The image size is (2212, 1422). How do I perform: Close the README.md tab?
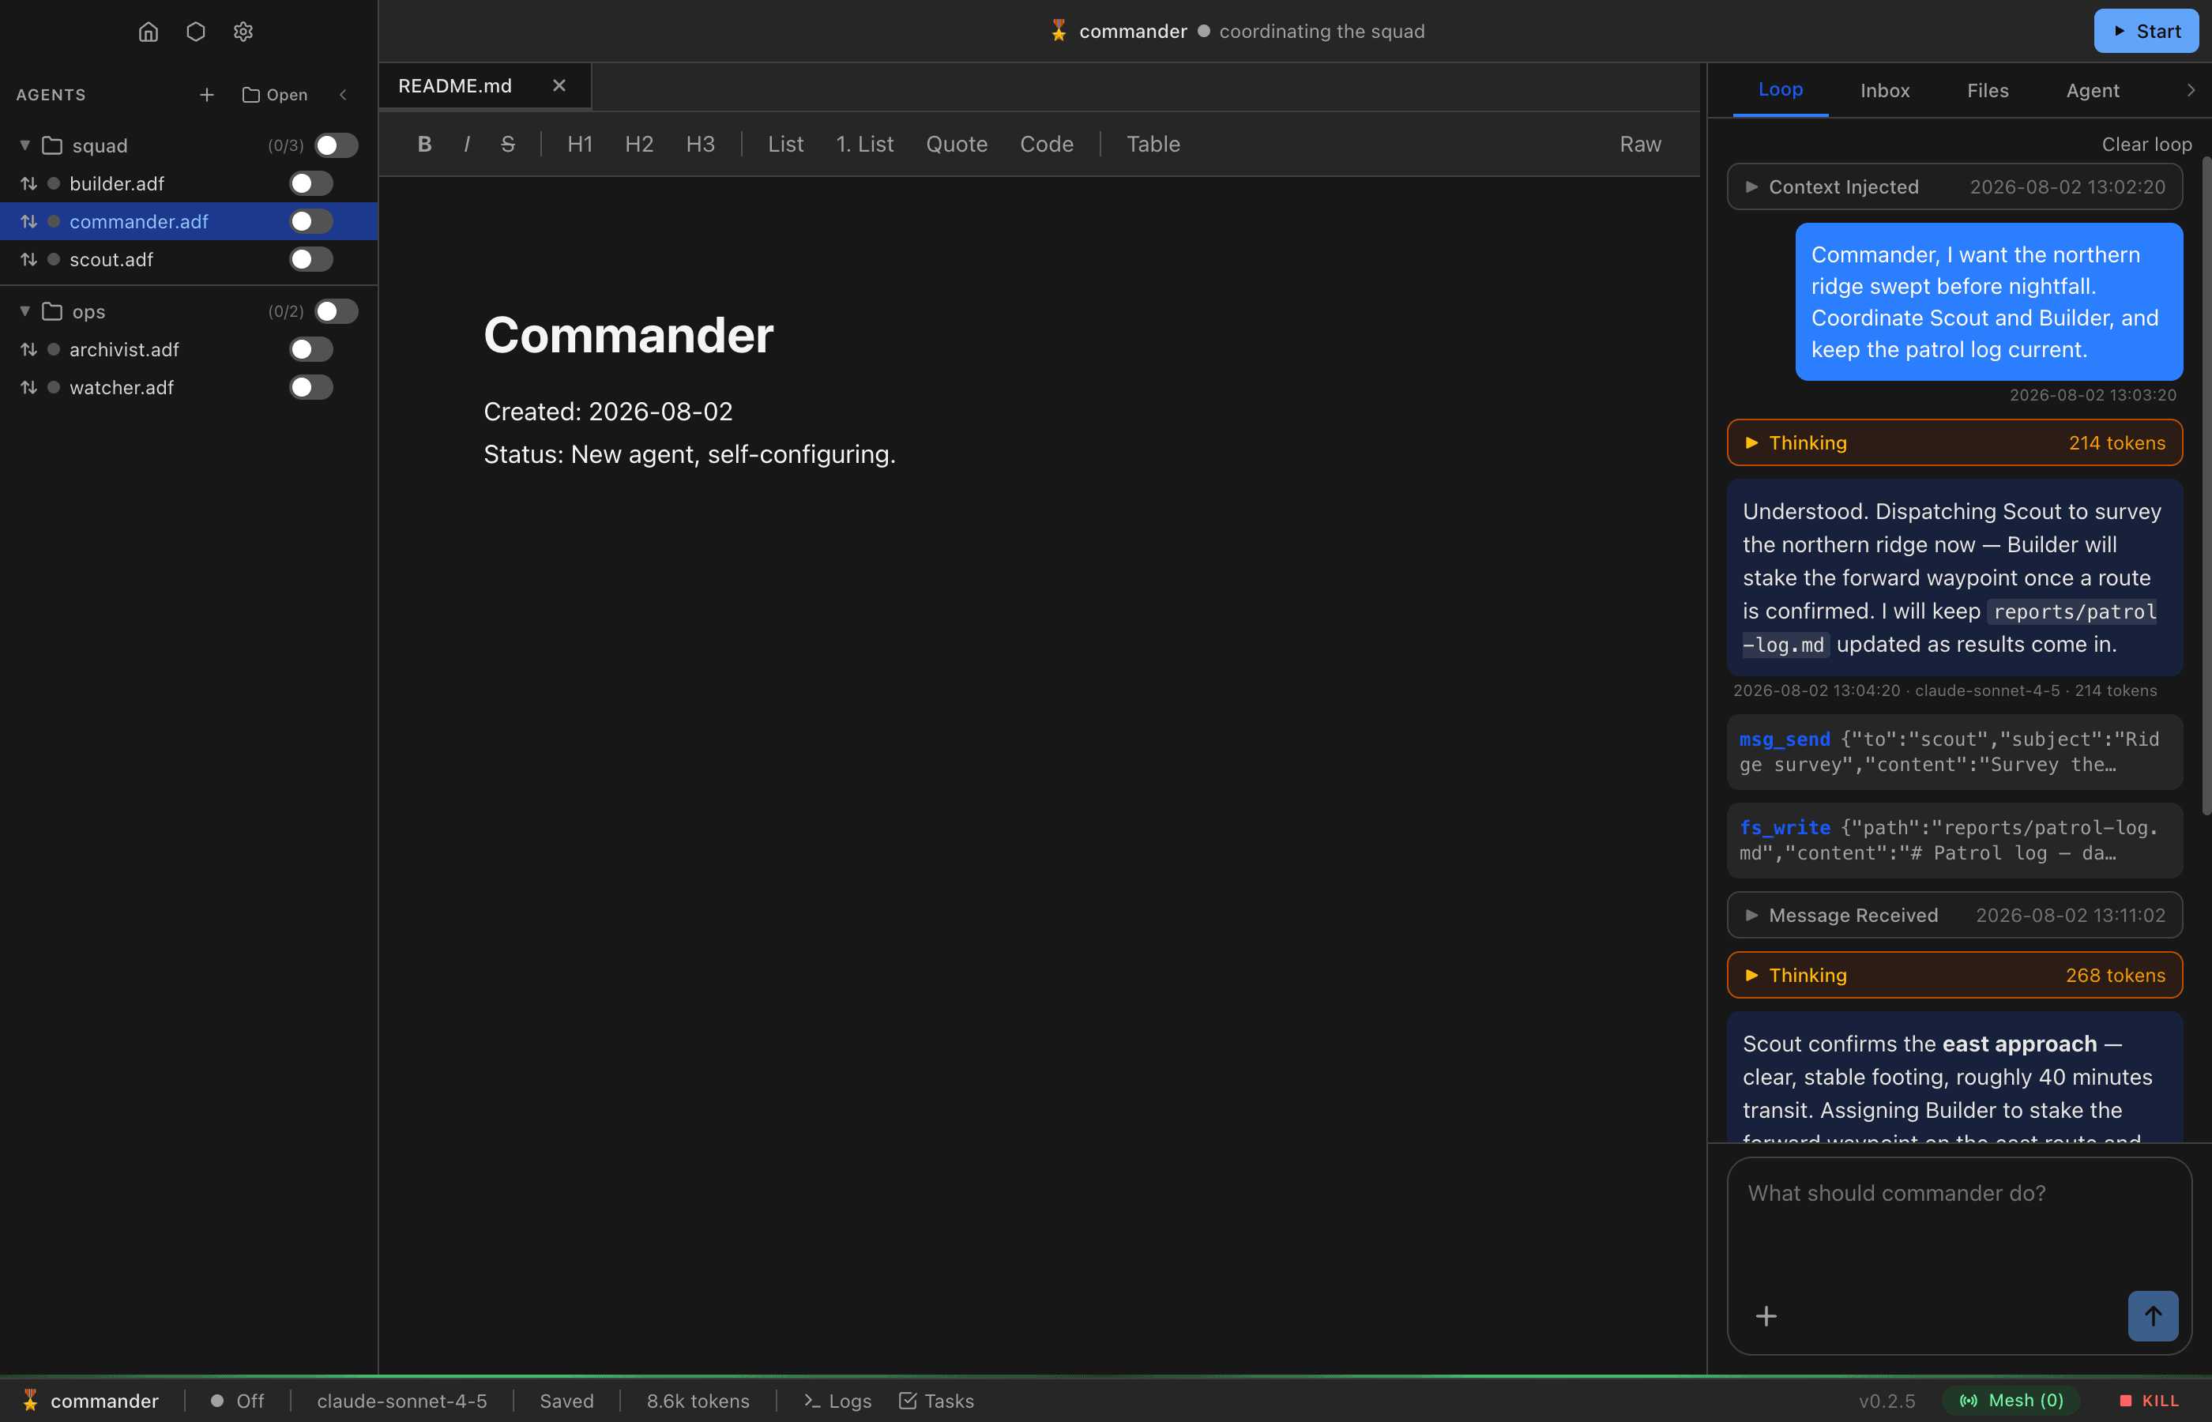pos(559,86)
